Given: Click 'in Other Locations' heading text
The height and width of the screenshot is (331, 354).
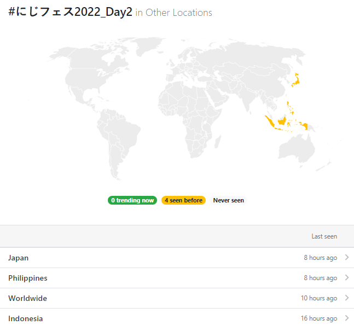Looking at the screenshot, I should coord(173,13).
